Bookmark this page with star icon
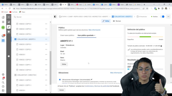172x96 pixels. point(147,8)
